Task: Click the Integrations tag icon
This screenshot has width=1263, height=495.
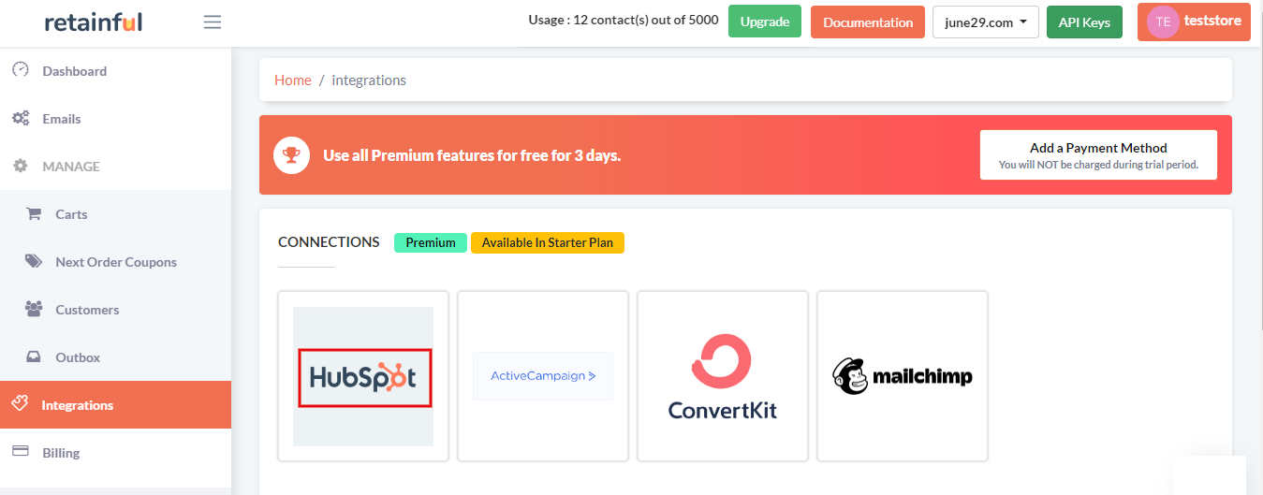Action: (20, 404)
